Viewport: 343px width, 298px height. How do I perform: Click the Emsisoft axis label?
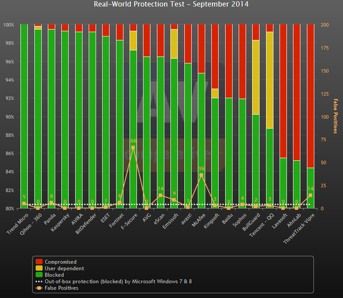pos(170,221)
